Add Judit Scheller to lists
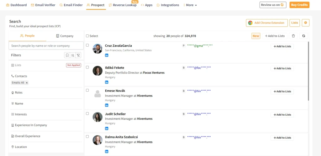Image resolution: width=321 pixels, height=156 pixels. point(282,115)
